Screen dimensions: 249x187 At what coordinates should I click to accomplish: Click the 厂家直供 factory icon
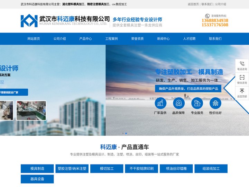click(x=160, y=103)
